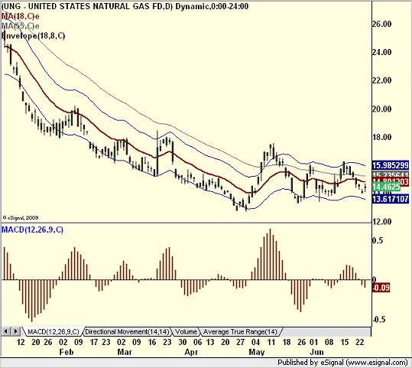Viewport: 412px width, 368px height.
Task: Click the May month label on time axis
Action: point(257,352)
